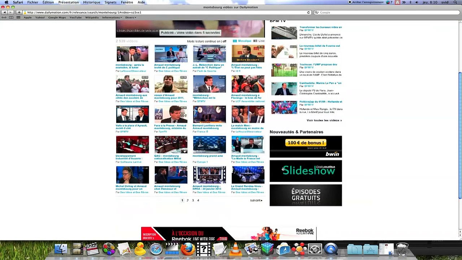Open the svid user menu
Image resolution: width=462 pixels, height=260 pixels.
444,2
